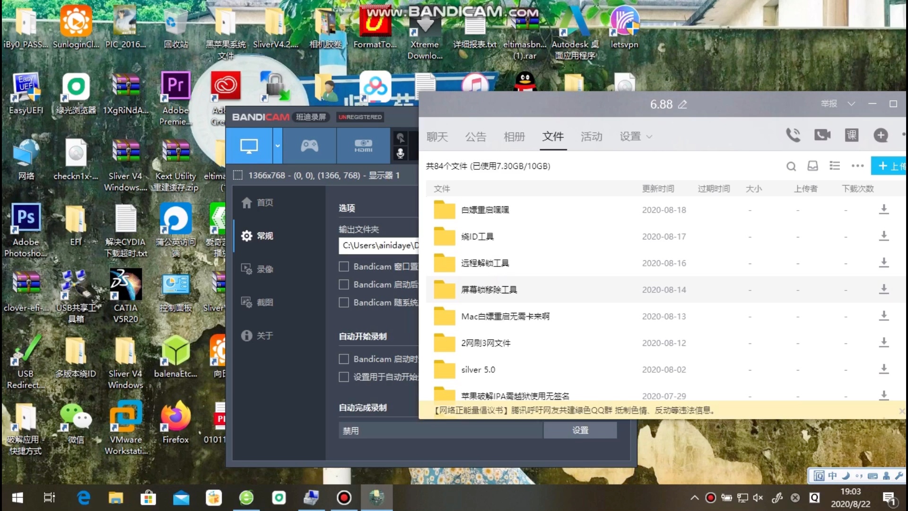The height and width of the screenshot is (511, 908).
Task: Expand the 设置 dropdown in QQ group
Action: [636, 137]
